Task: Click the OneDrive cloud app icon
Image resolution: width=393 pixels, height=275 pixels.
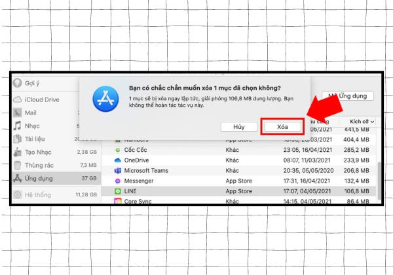Action: click(x=117, y=160)
